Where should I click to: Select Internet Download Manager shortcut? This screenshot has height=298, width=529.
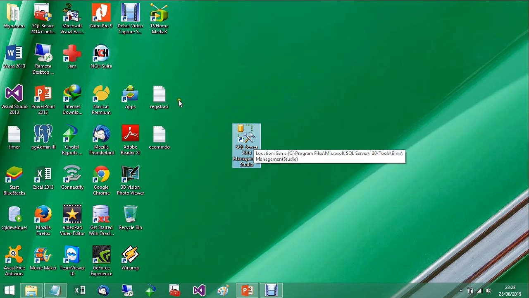coord(72,100)
